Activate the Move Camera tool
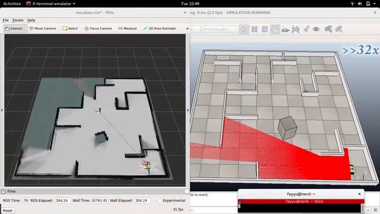Image resolution: width=380 pixels, height=214 pixels. pos(42,29)
